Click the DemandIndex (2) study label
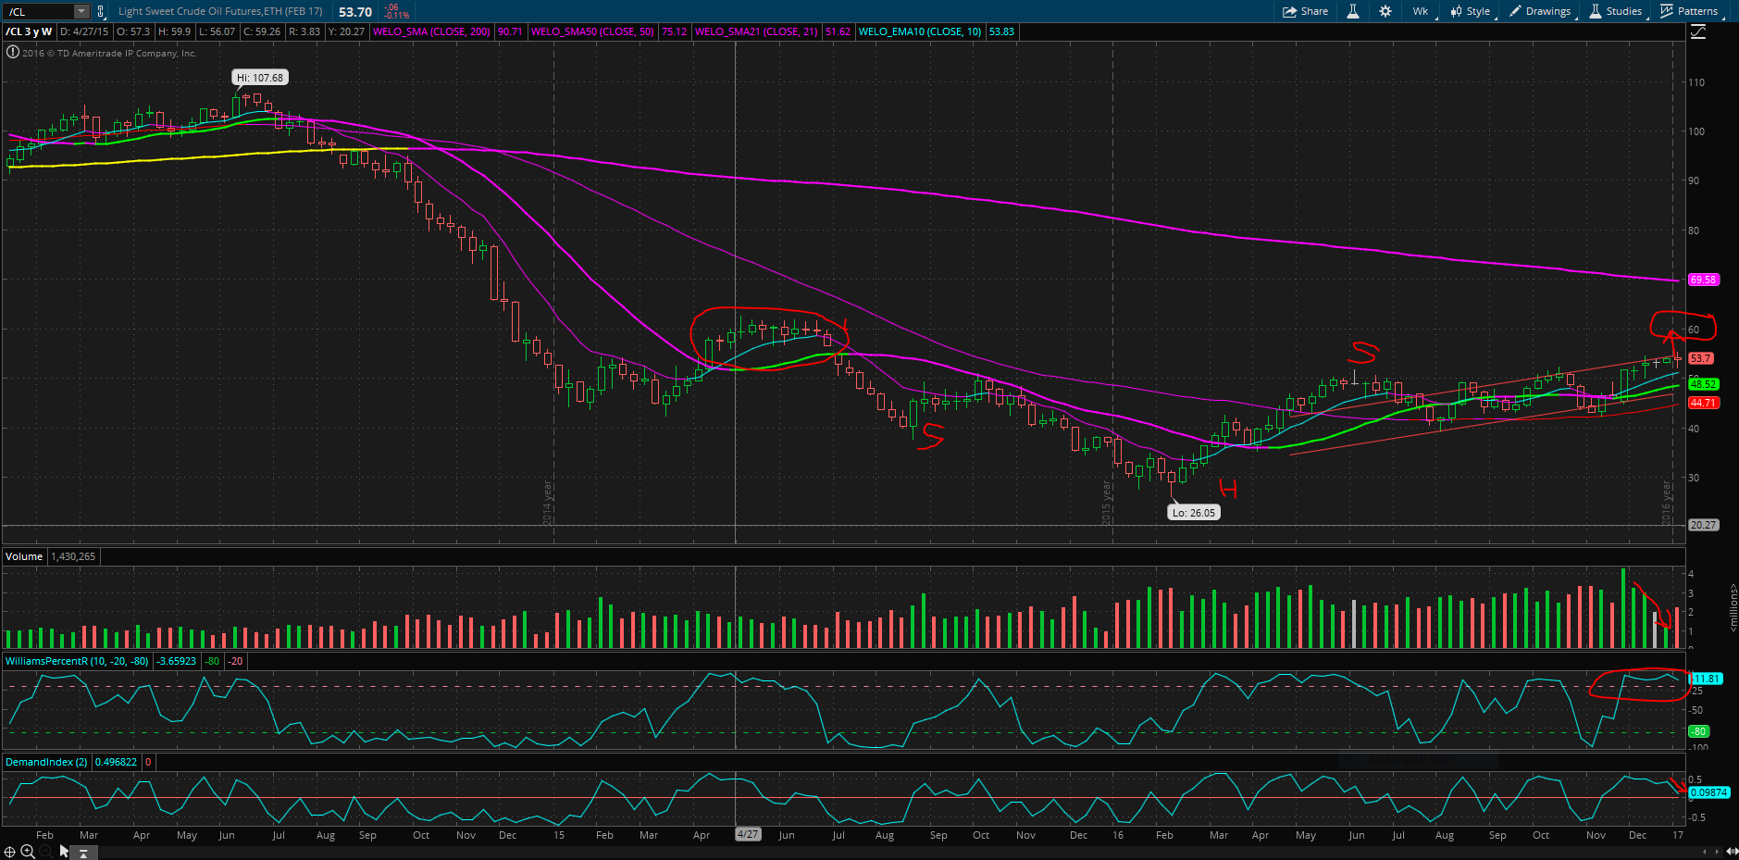 tap(46, 762)
